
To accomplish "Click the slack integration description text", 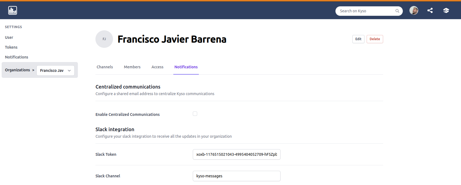I will [164, 136].
